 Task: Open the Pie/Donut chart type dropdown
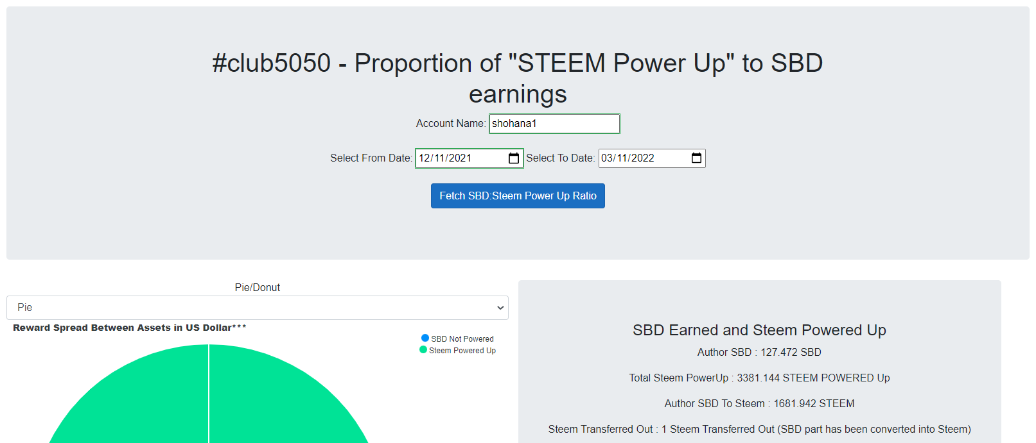[258, 308]
